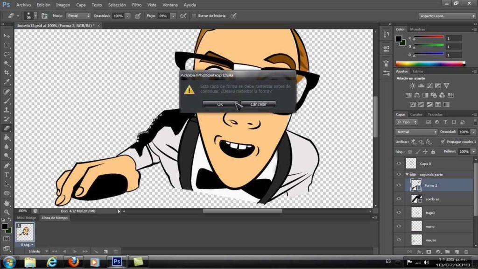Viewport: 478px width, 269px height.
Task: Enable the Borrar de historia checkbox
Action: click(194, 16)
